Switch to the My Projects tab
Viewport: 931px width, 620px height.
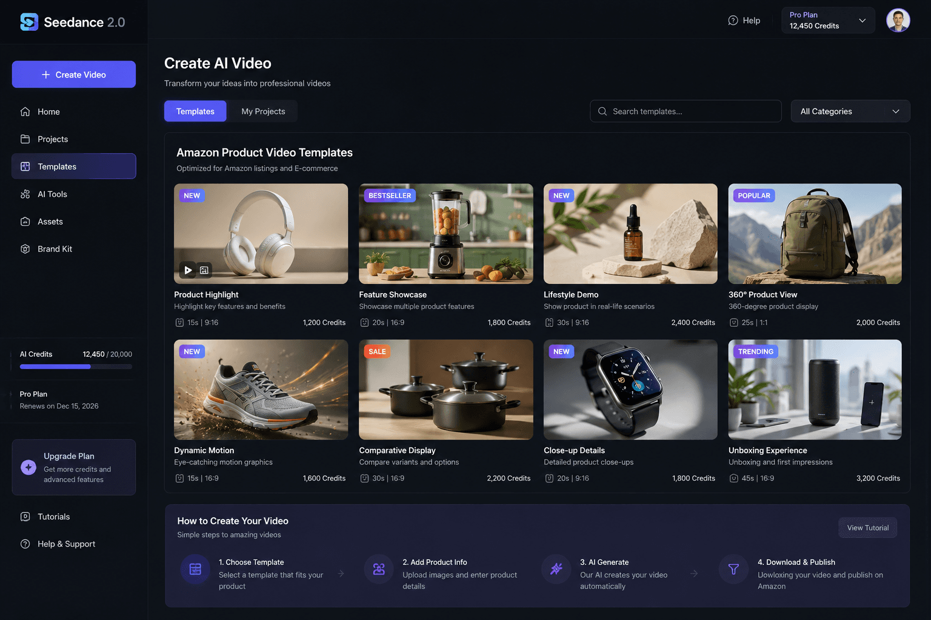coord(263,111)
